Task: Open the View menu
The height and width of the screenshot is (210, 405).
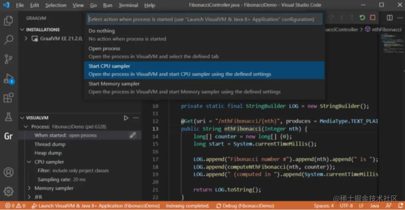Action: coord(78,5)
